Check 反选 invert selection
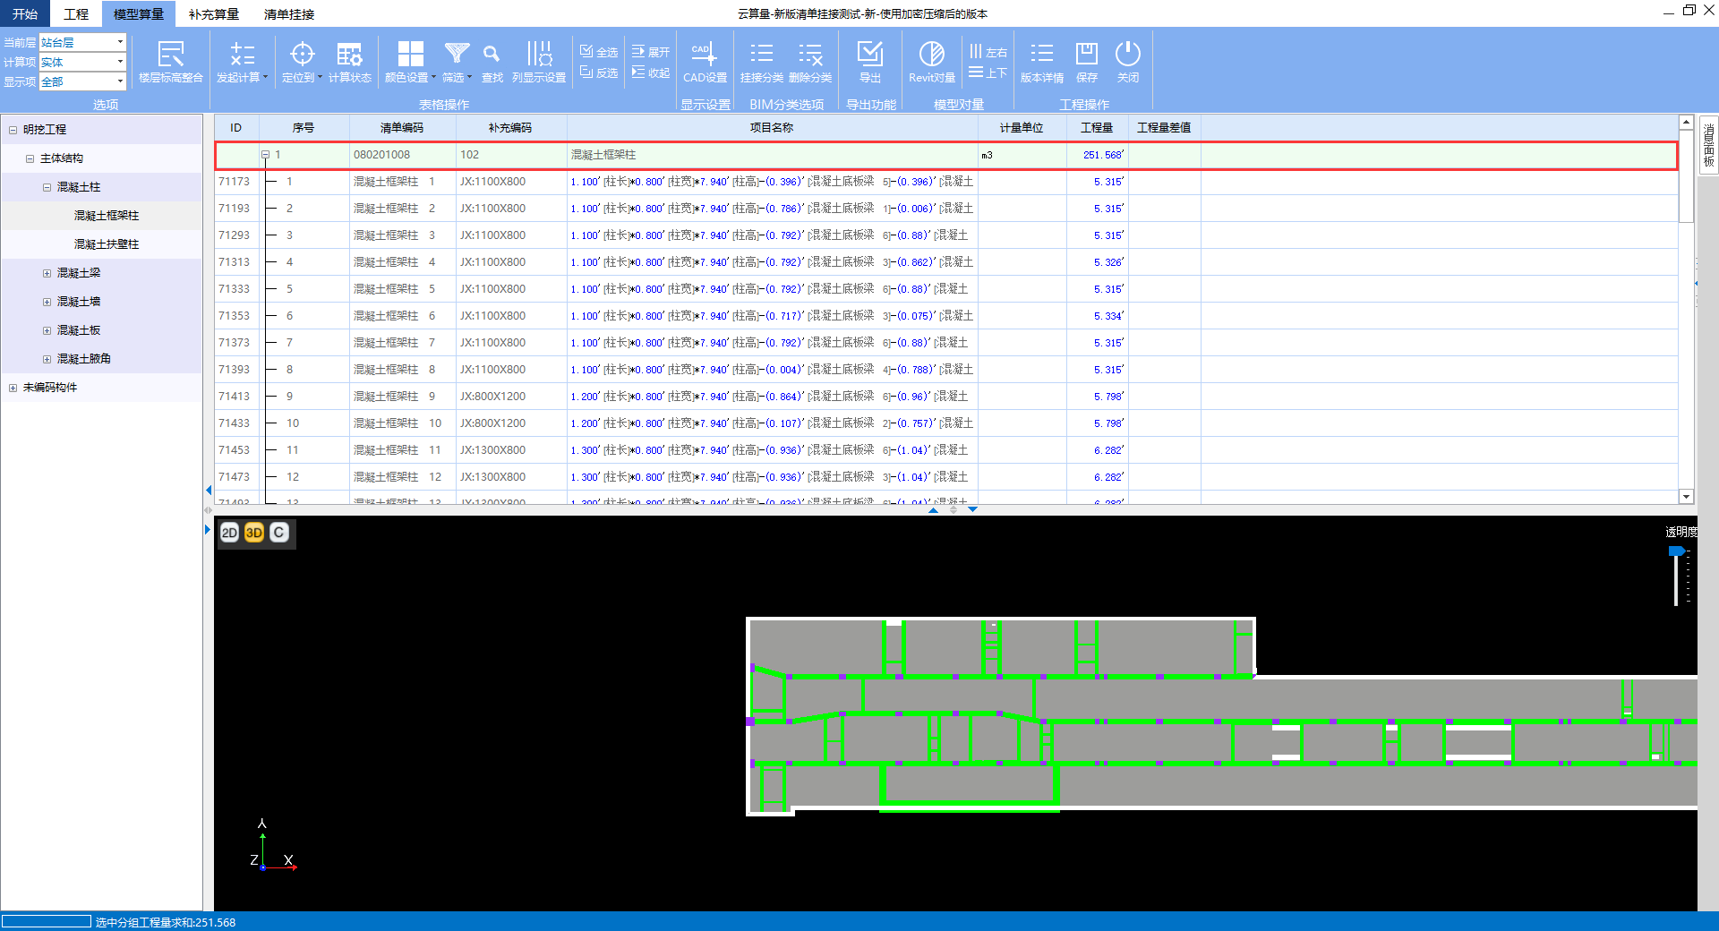 pos(599,73)
